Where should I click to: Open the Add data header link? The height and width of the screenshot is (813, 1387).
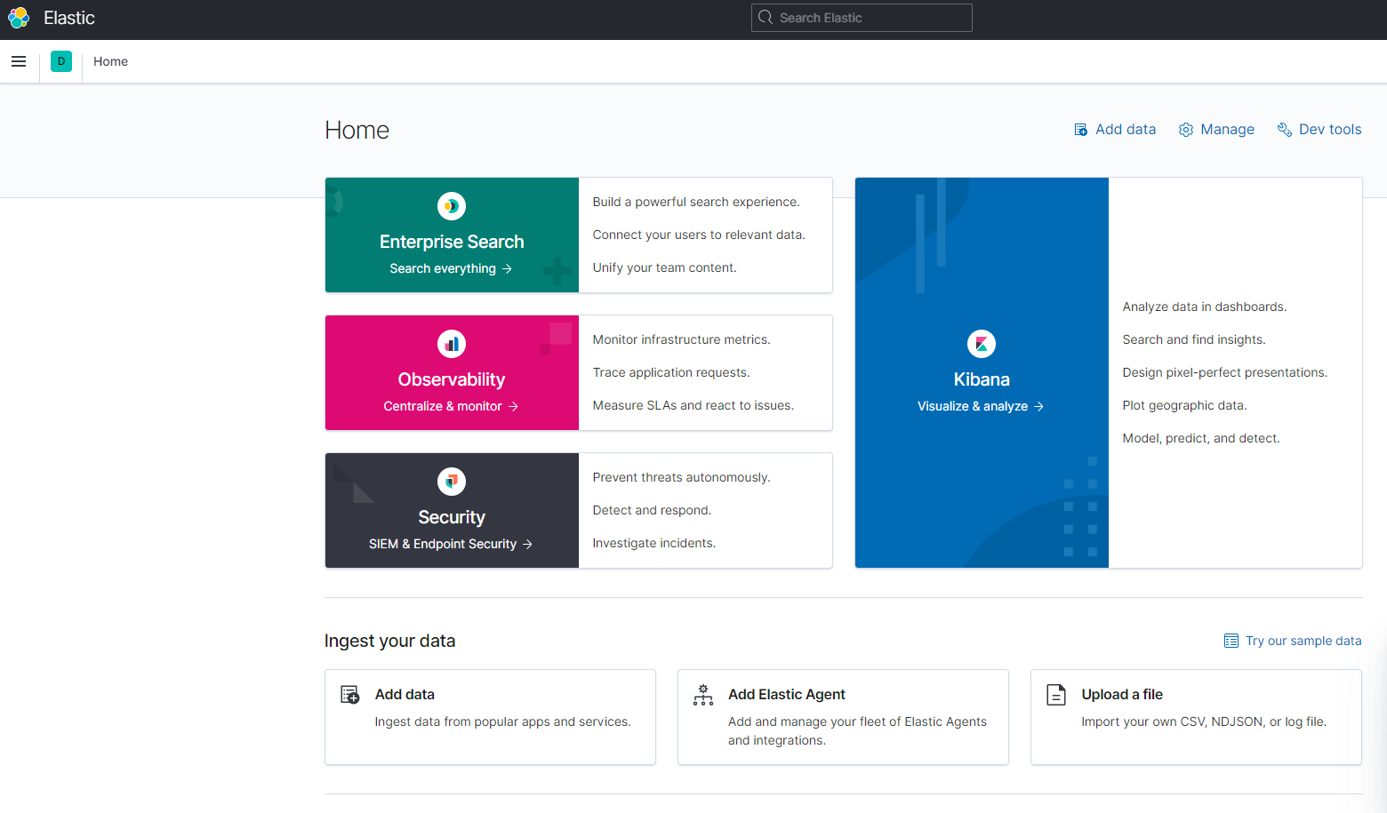(1126, 130)
